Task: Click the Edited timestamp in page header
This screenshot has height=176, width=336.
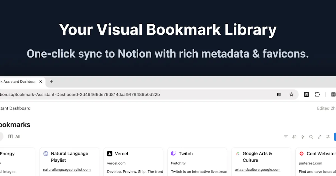Action: [326, 108]
